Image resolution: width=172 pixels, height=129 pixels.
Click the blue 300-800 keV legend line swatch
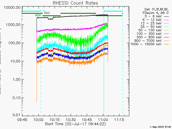pyautogui.click(x=166, y=37)
